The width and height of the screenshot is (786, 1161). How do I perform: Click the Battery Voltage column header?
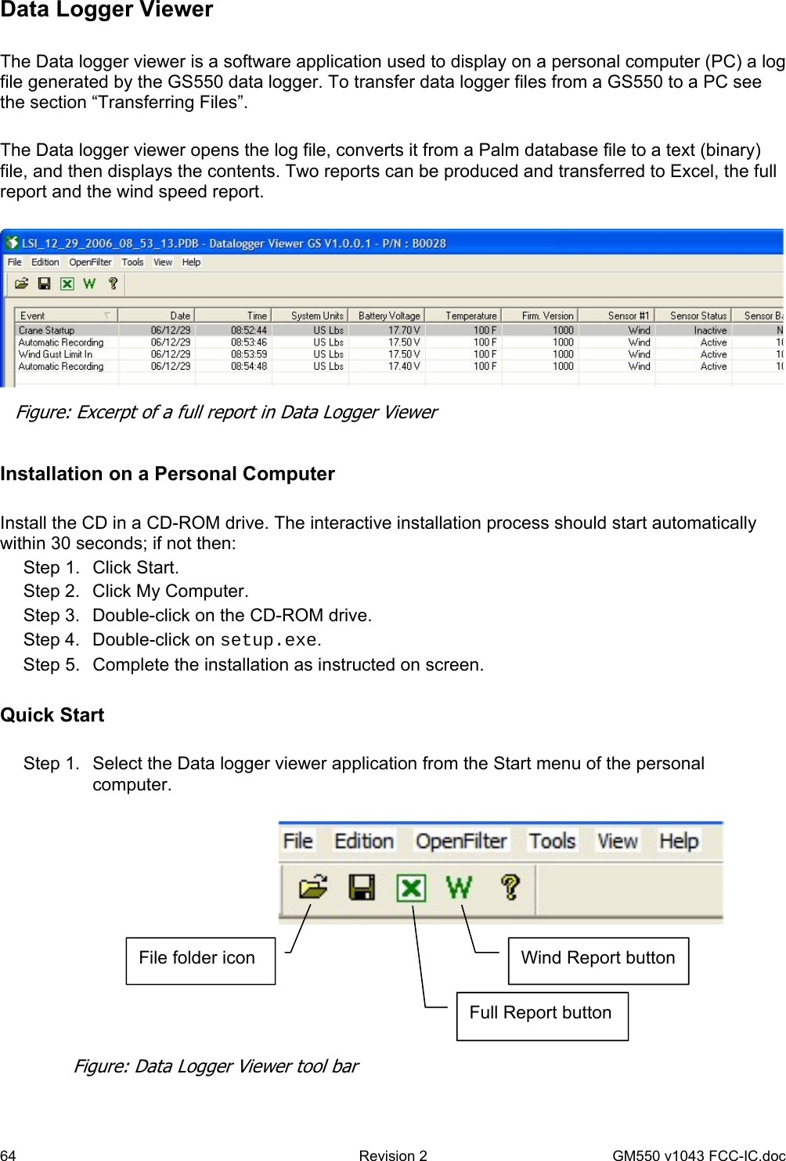(x=386, y=316)
